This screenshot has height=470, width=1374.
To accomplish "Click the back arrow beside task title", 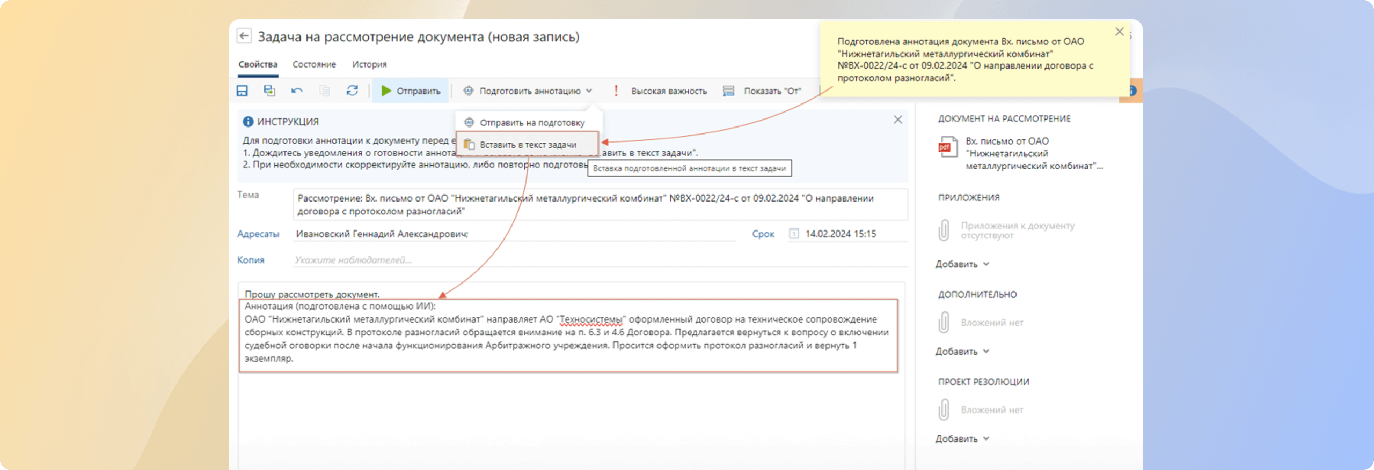I will click(x=244, y=36).
